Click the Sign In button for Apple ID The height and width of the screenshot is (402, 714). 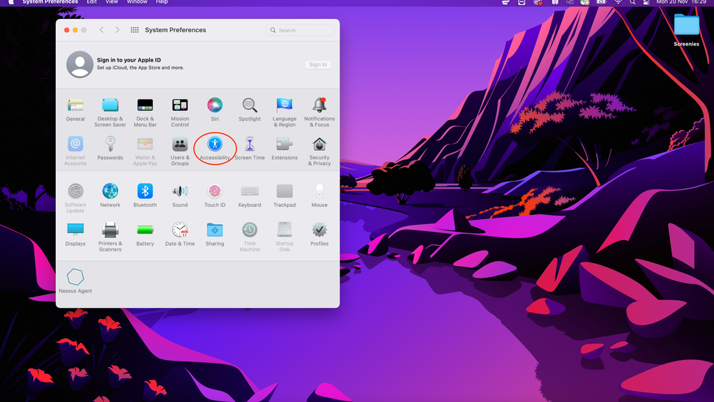pos(317,64)
